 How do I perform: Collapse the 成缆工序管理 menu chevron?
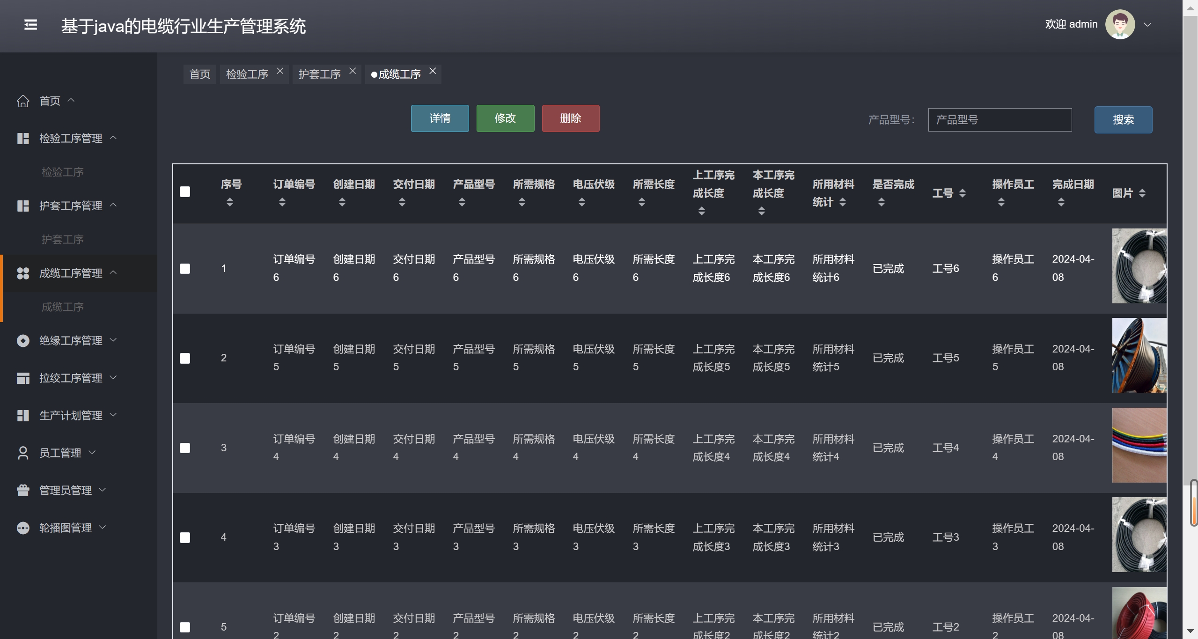[113, 272]
